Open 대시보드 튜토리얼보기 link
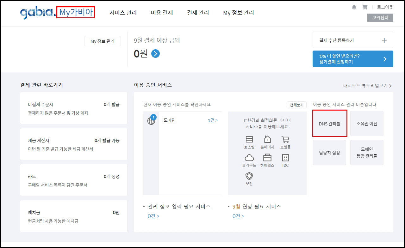Viewport: 405px width, 248px height. [367, 86]
